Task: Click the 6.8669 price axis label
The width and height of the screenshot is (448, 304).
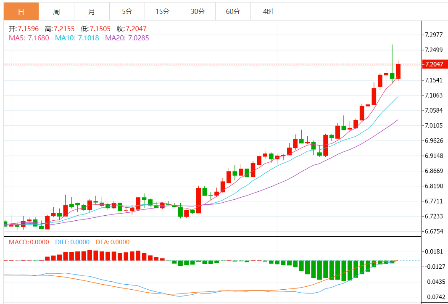Action: (434, 171)
